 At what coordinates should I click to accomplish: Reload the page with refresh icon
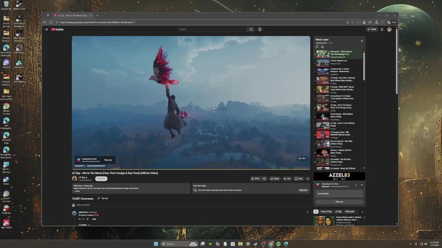tap(51, 22)
